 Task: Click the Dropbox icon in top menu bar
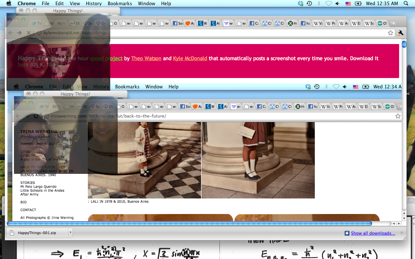(x=301, y=4)
